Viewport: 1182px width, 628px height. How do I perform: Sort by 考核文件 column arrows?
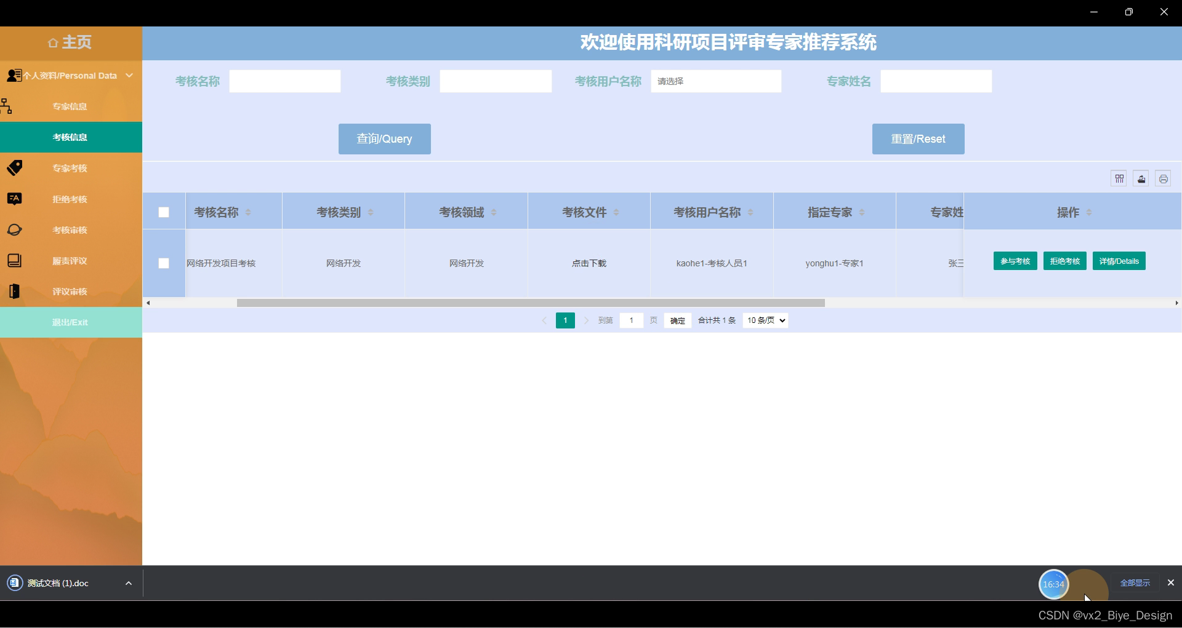(x=616, y=212)
